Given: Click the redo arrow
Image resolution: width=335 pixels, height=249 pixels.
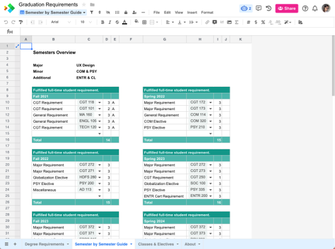Looking at the screenshot, I should click(13, 22).
